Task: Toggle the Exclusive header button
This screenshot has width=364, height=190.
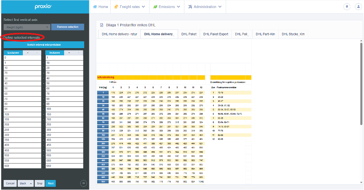Action: click(x=13, y=53)
